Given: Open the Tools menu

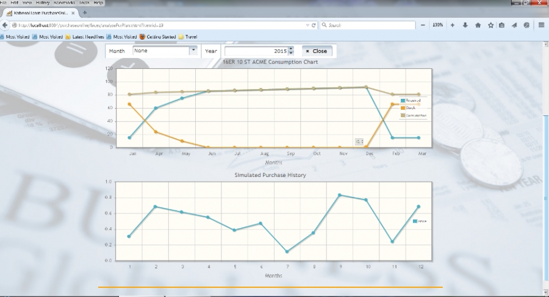Looking at the screenshot, I should tap(84, 3).
